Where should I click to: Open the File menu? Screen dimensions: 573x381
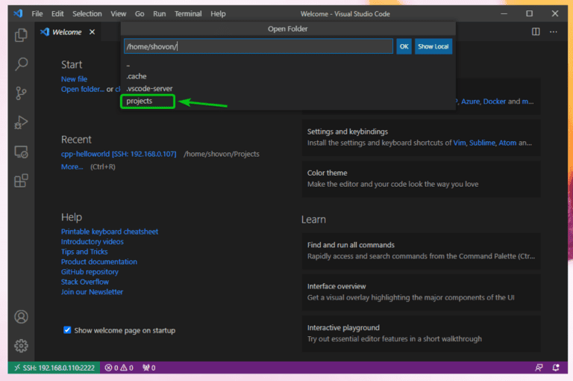37,14
